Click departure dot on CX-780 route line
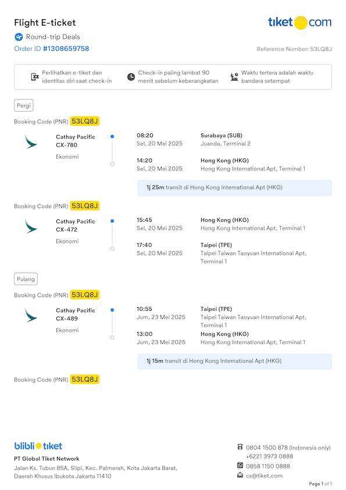This screenshot has width=346, height=490. click(112, 137)
